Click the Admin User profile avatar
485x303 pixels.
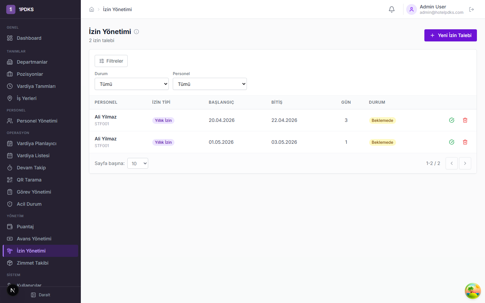click(411, 9)
